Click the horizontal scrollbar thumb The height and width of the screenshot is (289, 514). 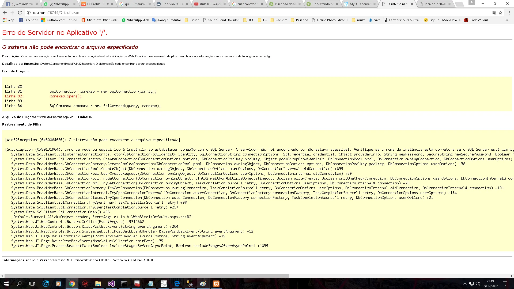pos(147,276)
